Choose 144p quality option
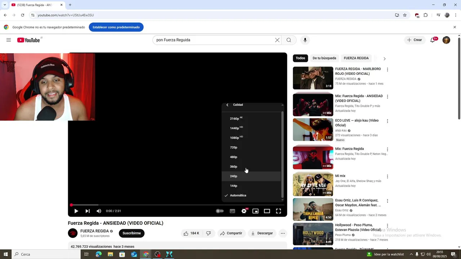 pos(251,186)
